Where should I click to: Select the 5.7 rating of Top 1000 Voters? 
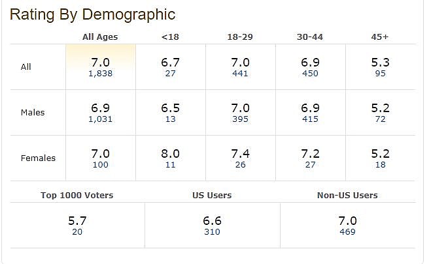77,221
